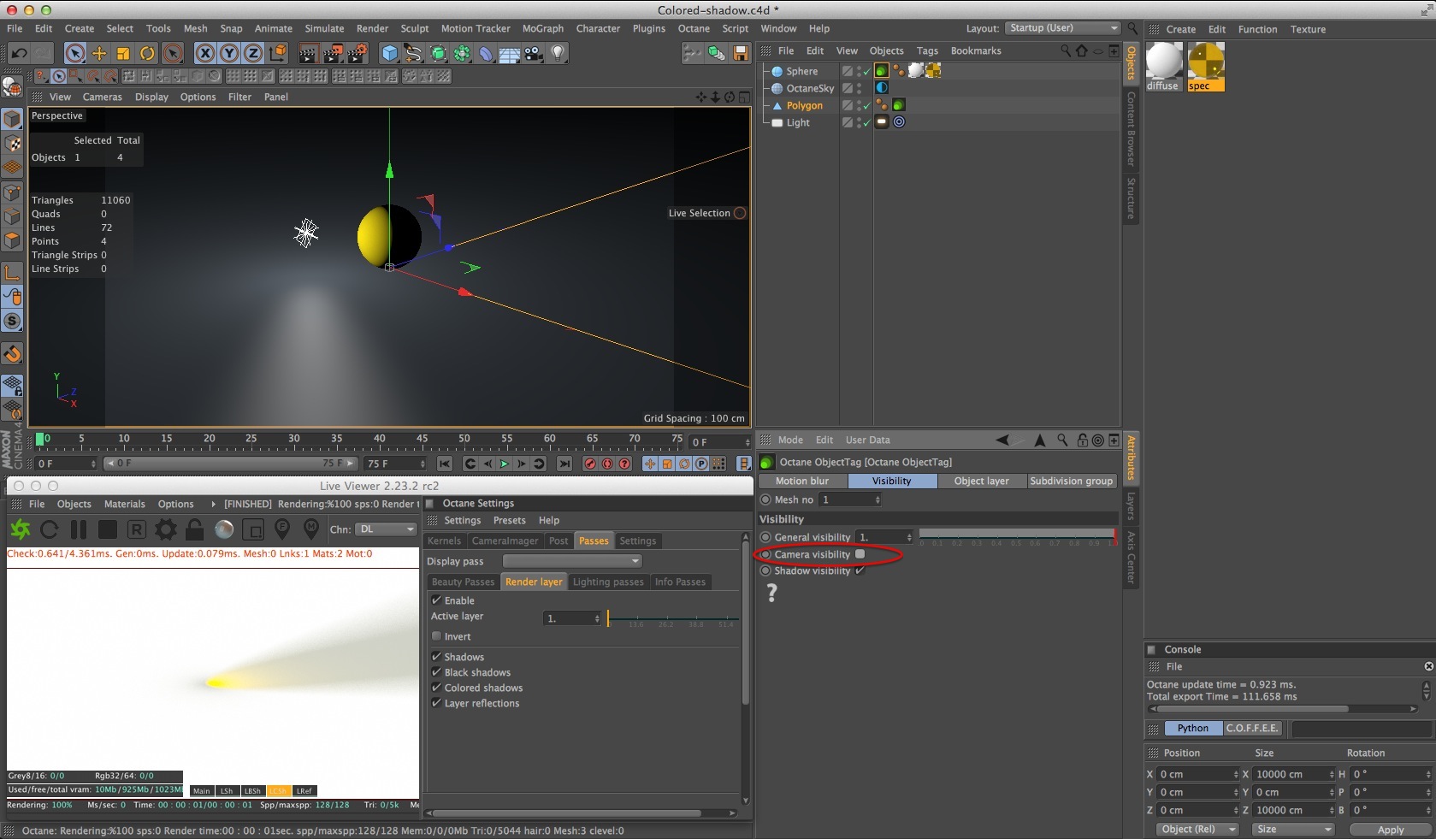Open the Chn channel dropdown
This screenshot has height=839, width=1436.
pos(386,529)
